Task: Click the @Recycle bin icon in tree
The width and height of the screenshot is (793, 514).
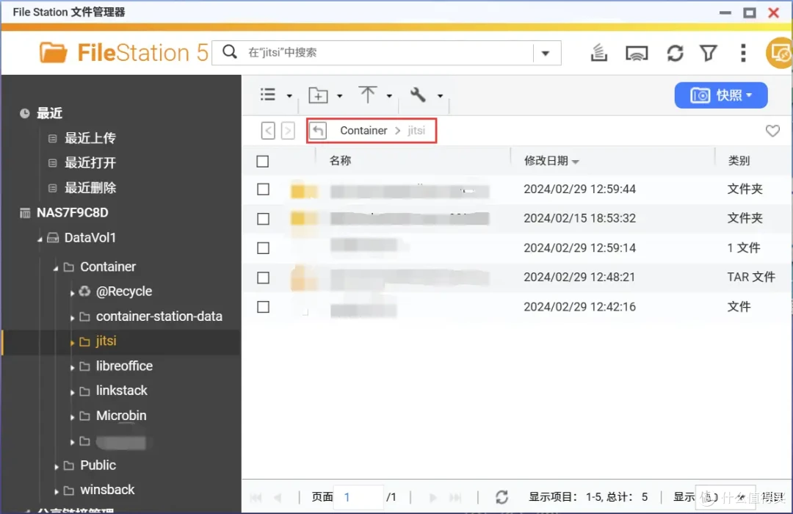Action: click(x=84, y=291)
